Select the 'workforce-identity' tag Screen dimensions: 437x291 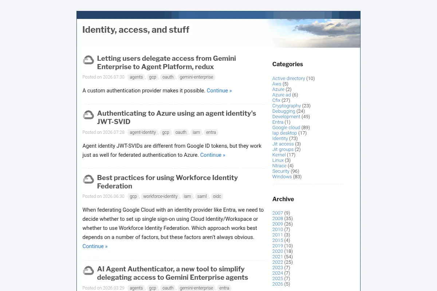160,196
